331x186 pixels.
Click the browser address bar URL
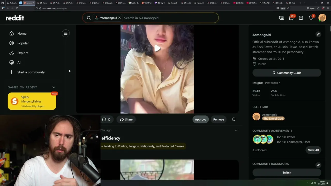pyautogui.click(x=55, y=8)
